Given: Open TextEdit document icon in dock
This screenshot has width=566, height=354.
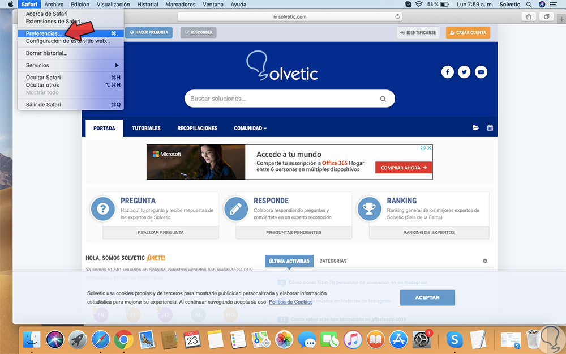Looking at the screenshot, I should tap(478, 339).
